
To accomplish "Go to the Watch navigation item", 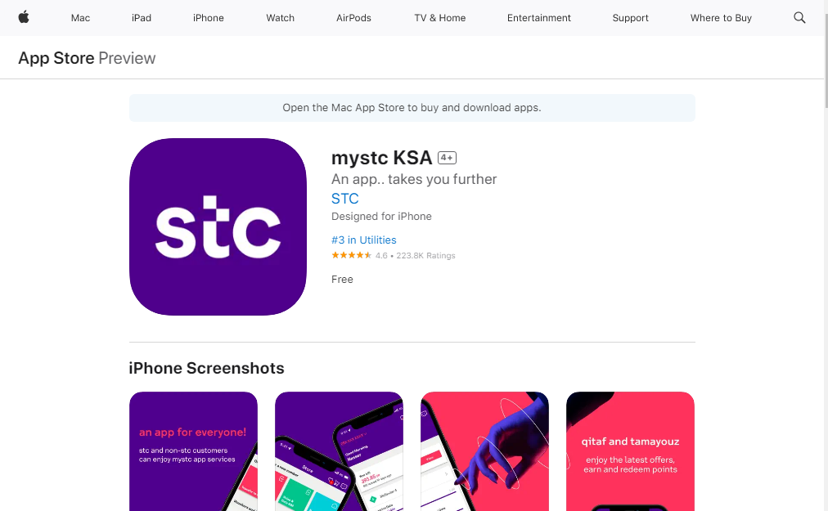I will coord(280,18).
